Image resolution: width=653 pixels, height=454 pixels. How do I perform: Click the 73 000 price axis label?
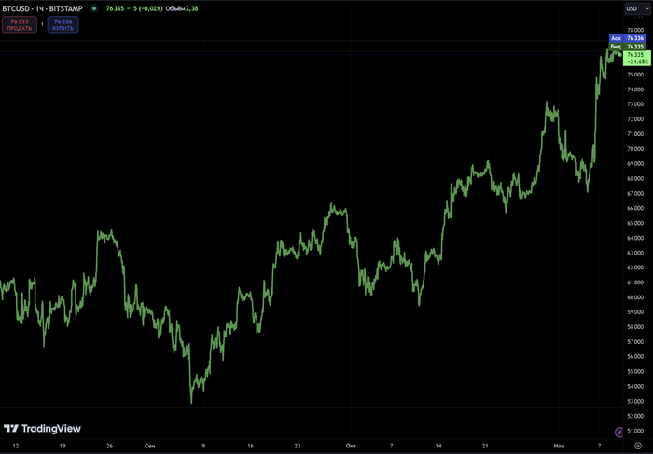[x=635, y=104]
